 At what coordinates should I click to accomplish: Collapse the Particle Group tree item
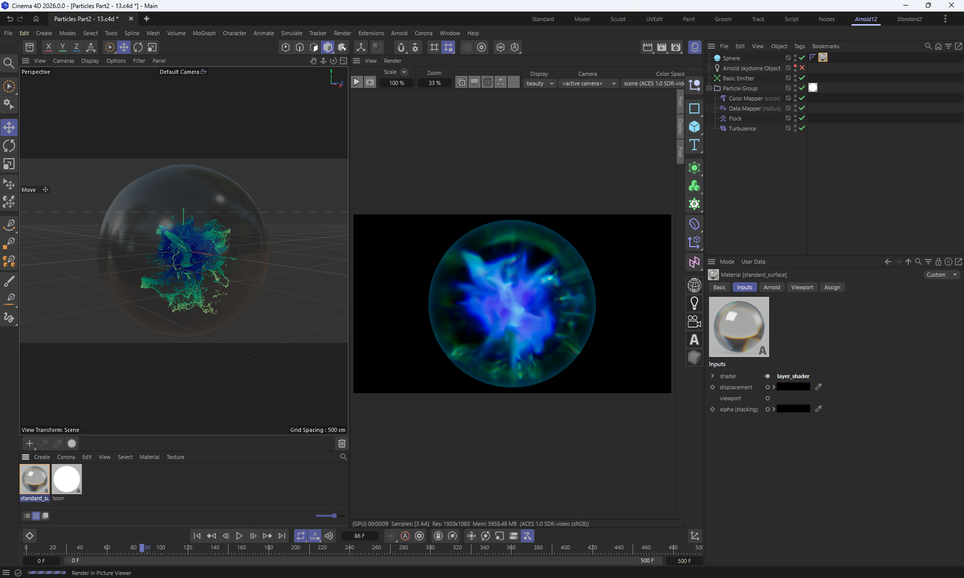tap(709, 88)
